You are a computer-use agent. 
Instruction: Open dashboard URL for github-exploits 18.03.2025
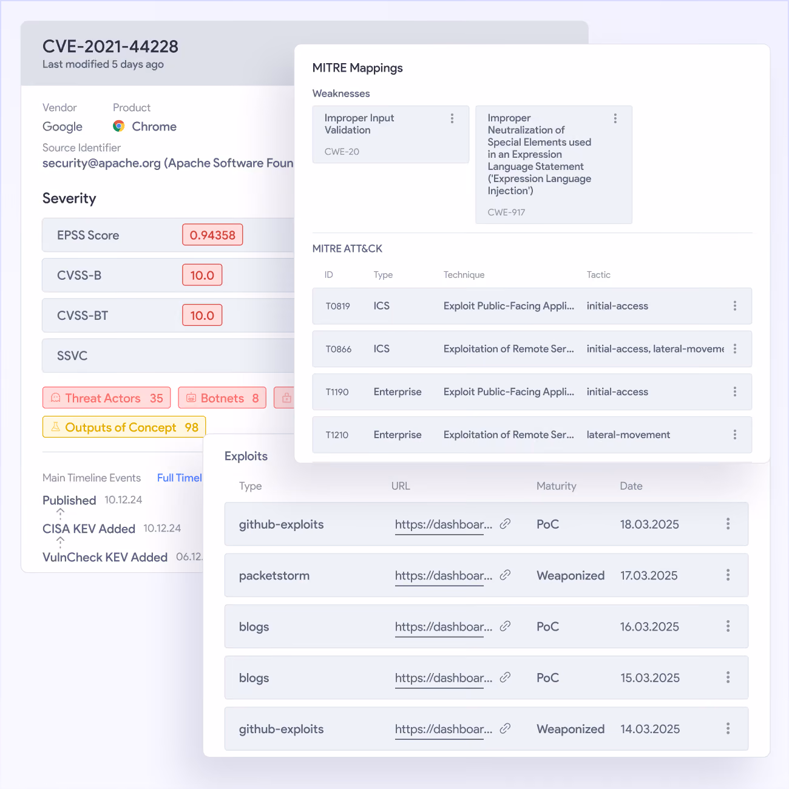(x=444, y=524)
